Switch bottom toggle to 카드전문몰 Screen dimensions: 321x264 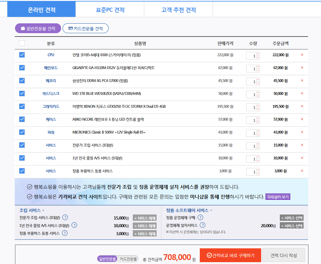(x=128, y=259)
